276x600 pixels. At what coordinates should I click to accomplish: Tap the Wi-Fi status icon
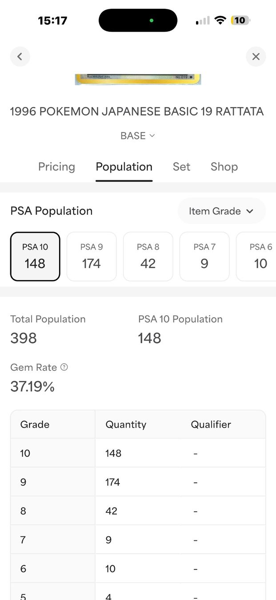tap(220, 20)
